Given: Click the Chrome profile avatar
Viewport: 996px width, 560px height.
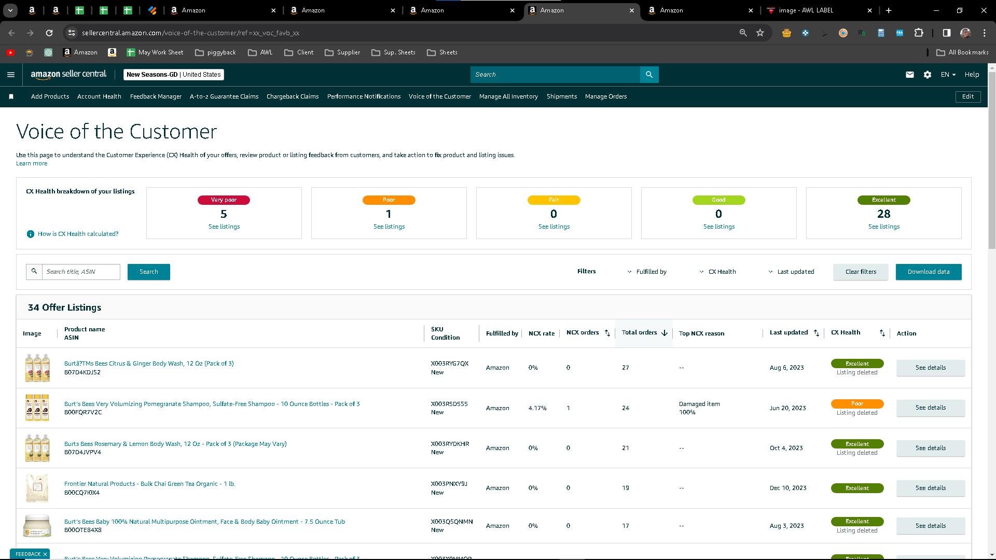Looking at the screenshot, I should coord(965,33).
